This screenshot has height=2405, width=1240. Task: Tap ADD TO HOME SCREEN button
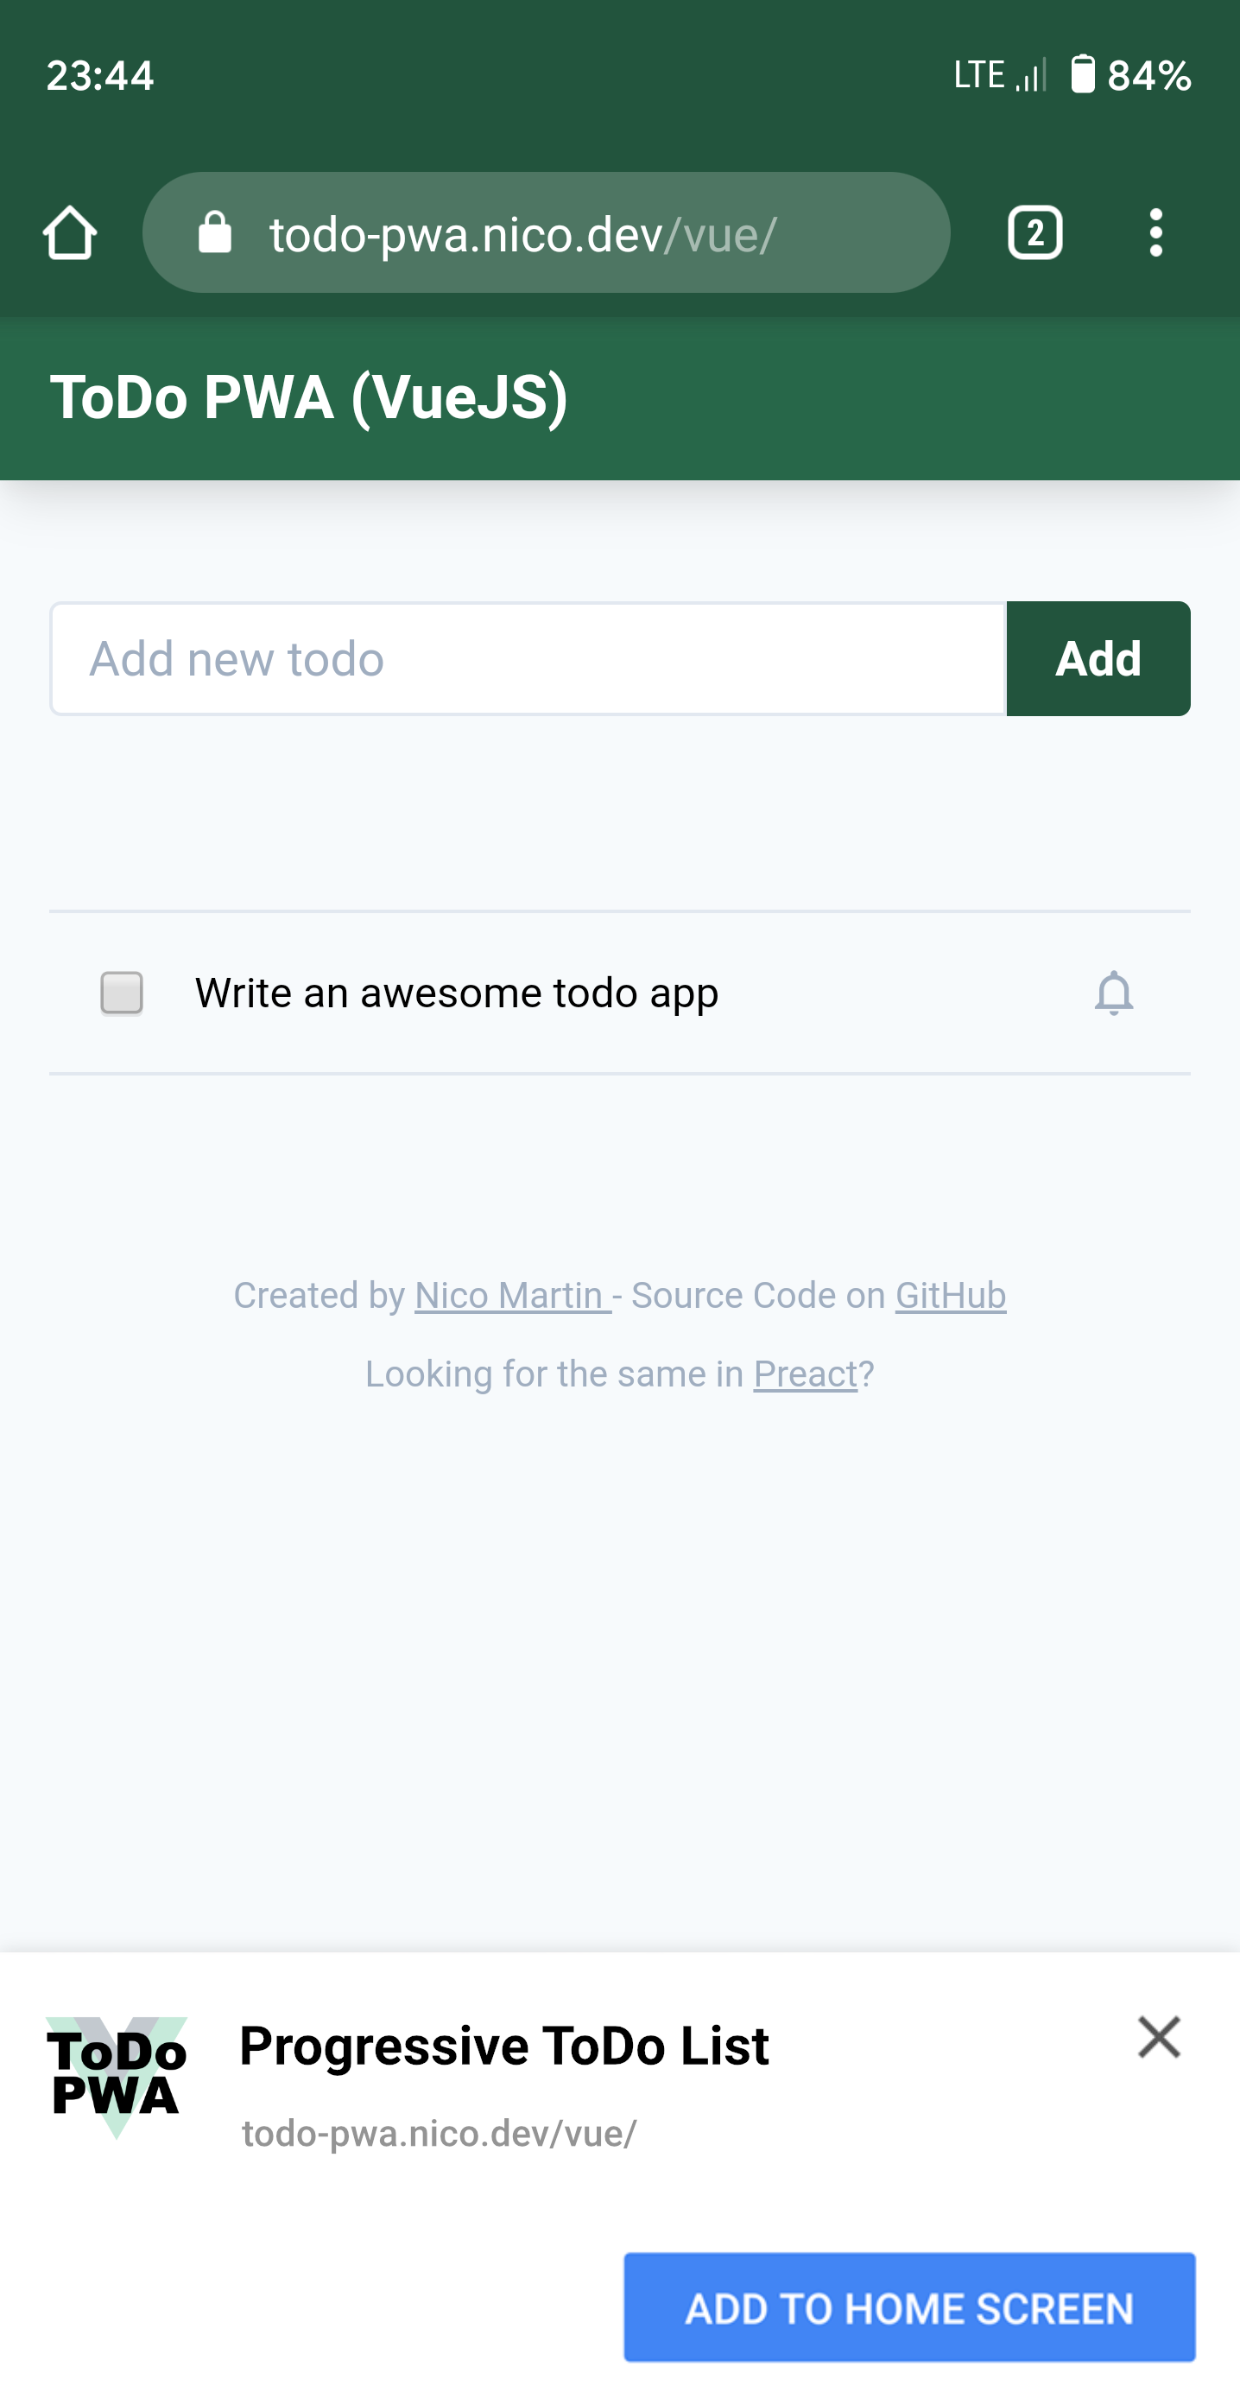908,2308
